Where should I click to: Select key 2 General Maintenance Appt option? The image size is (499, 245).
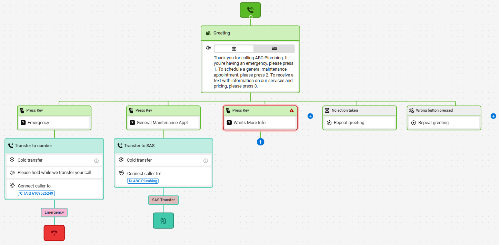pyautogui.click(x=163, y=122)
